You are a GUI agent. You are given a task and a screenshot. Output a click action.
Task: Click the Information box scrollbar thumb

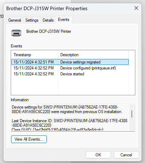tap(132, 114)
